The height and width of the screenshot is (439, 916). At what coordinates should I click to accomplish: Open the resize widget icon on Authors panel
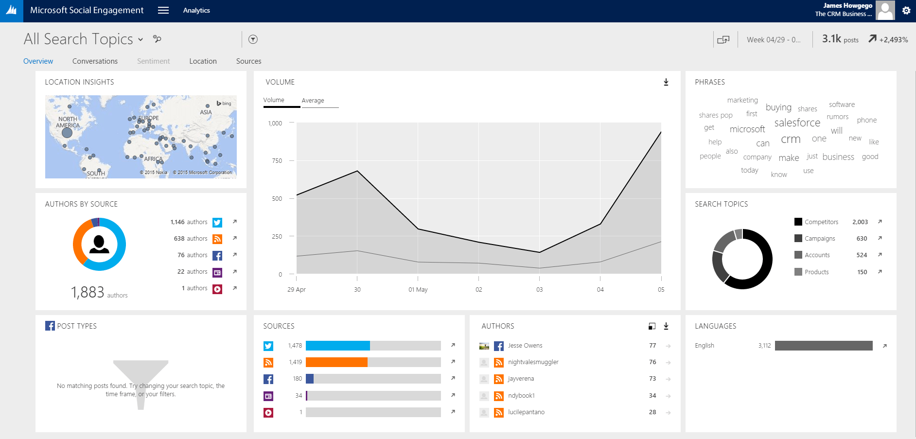click(x=652, y=326)
